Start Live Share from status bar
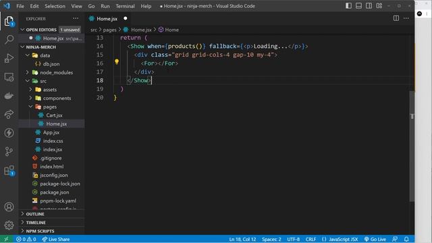 [56, 239]
